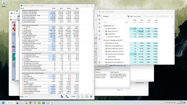Click NVIDIA icon on the taskbar

point(39,103)
